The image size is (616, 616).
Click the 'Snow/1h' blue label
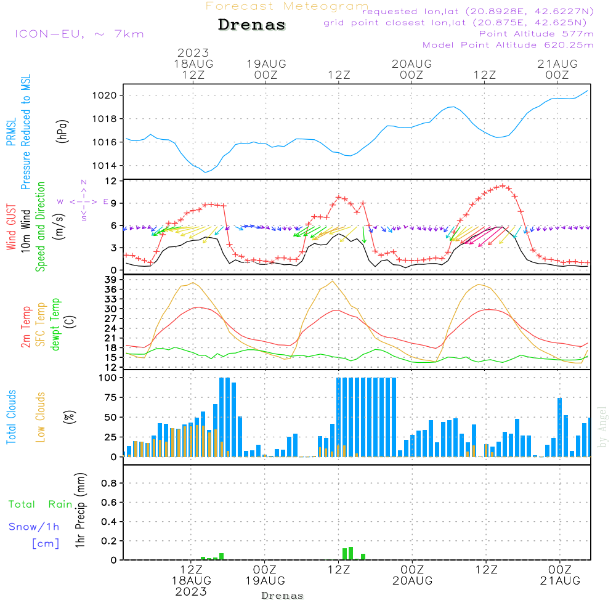pos(34,527)
